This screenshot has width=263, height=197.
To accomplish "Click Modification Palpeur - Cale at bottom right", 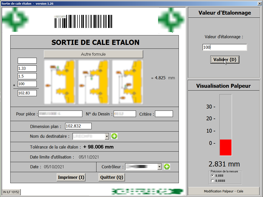I will (223, 191).
